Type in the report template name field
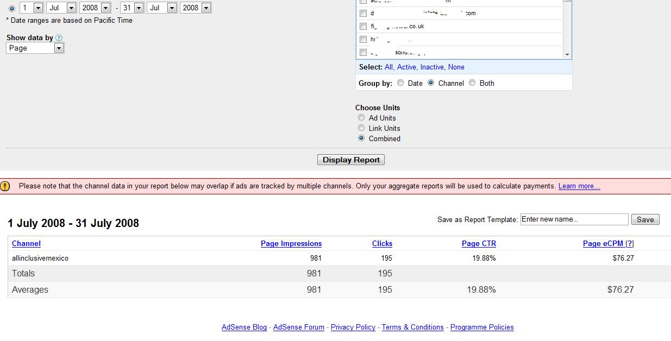This screenshot has width=671, height=341. point(574,219)
